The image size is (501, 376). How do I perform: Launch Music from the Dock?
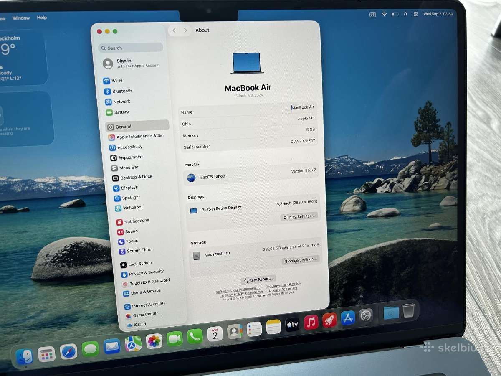pyautogui.click(x=311, y=323)
